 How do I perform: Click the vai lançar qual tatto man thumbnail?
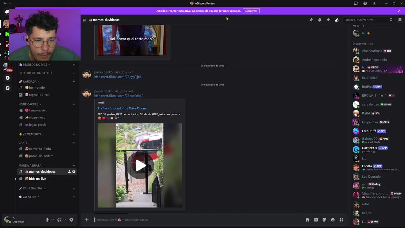point(132,40)
